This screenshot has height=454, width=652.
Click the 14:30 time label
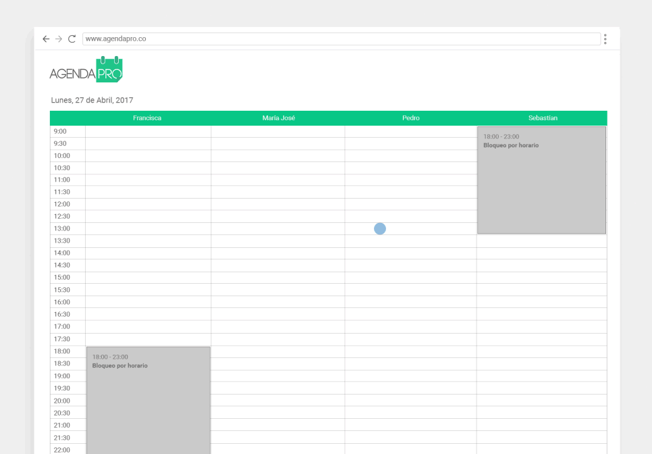(x=61, y=265)
